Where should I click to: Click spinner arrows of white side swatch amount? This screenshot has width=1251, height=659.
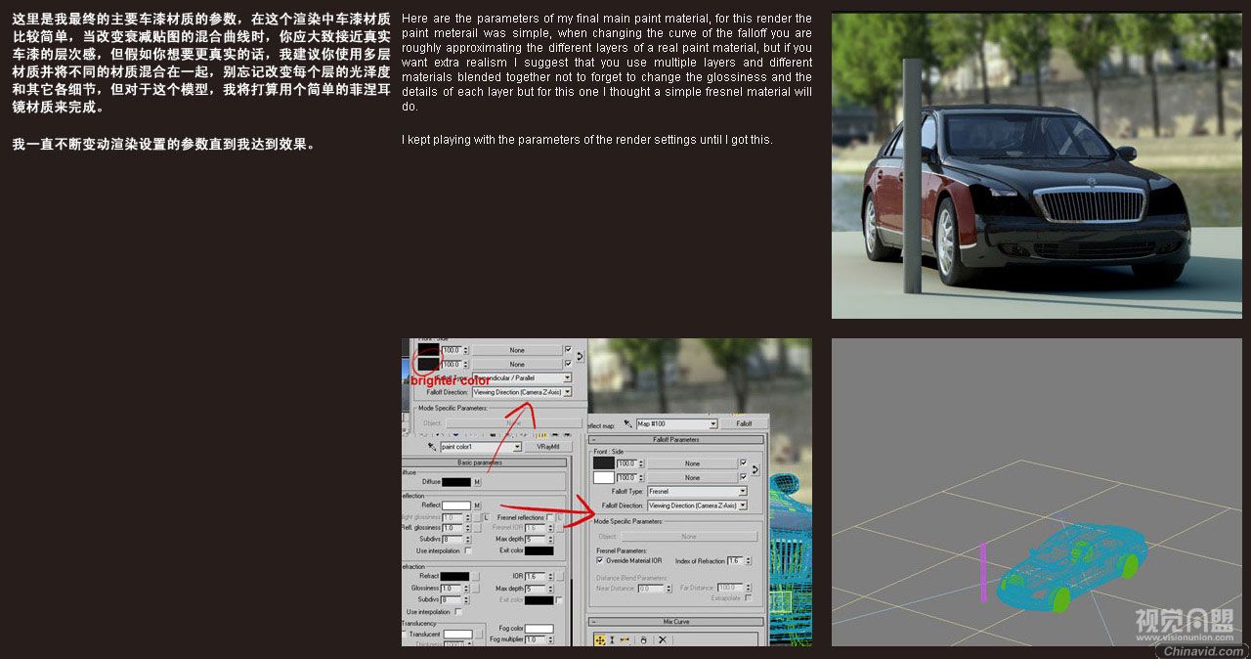coord(641,477)
